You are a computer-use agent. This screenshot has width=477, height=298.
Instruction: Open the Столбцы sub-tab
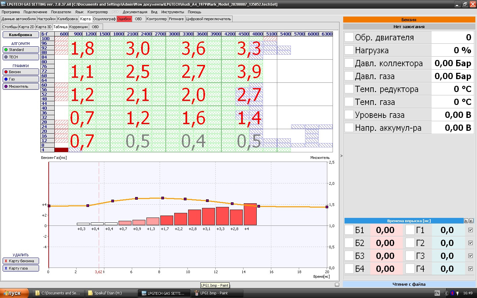[x=10, y=27]
